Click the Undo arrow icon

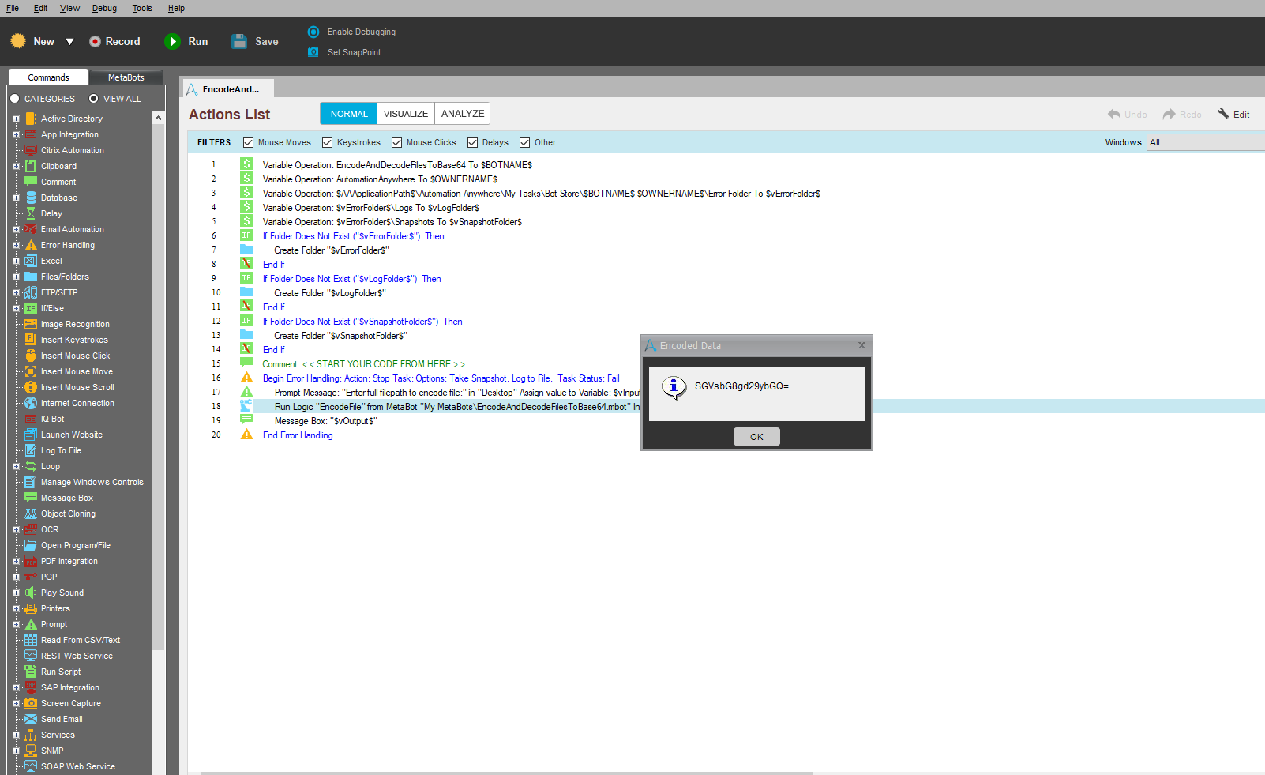[1114, 115]
